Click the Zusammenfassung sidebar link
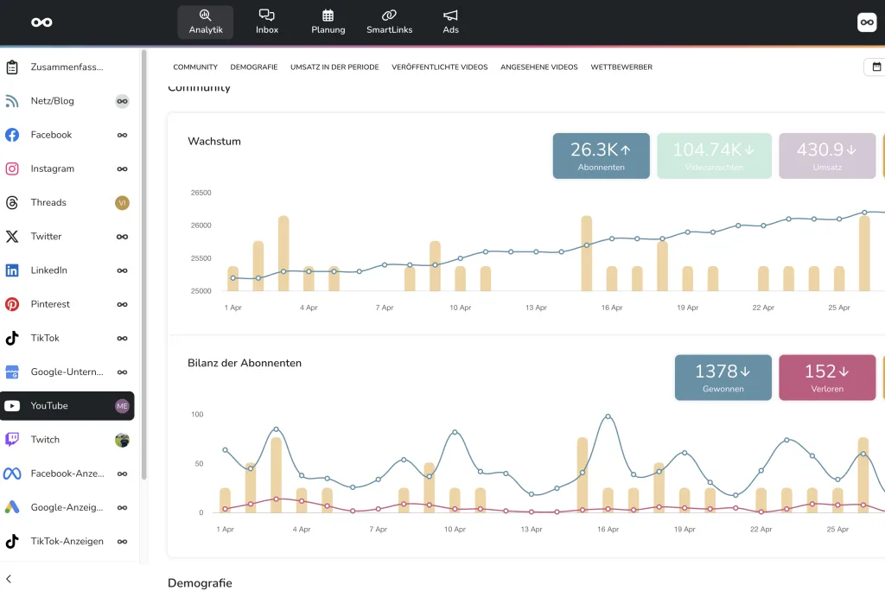 [x=67, y=67]
